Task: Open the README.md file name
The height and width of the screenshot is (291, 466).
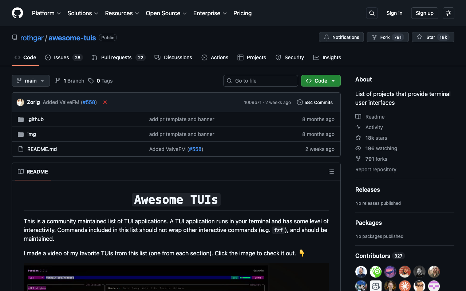Action: (x=42, y=149)
